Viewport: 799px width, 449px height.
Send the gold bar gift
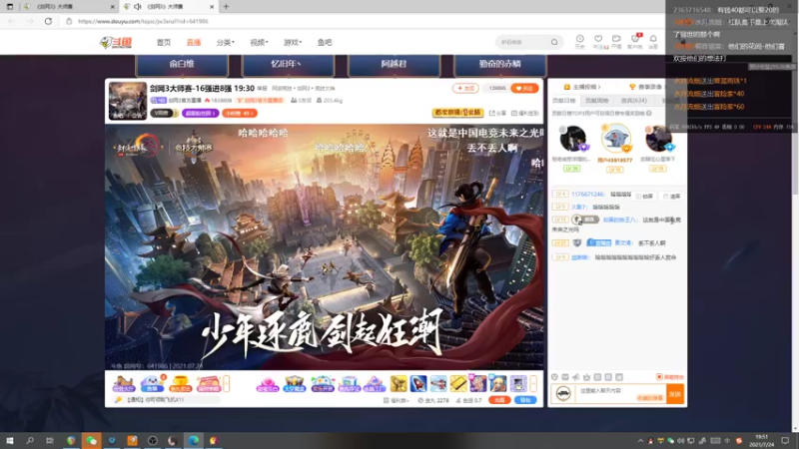[458, 384]
